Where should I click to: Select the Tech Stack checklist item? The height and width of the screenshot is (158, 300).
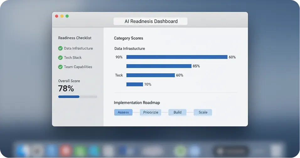click(x=70, y=58)
